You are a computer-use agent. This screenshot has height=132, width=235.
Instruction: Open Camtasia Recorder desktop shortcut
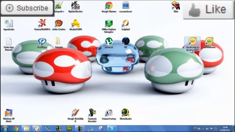click(x=92, y=115)
